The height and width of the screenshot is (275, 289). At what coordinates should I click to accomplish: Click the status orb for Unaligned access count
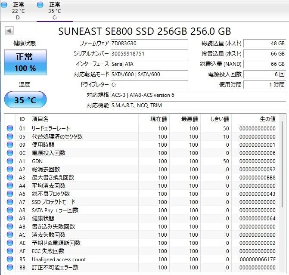pyautogui.click(x=10, y=259)
